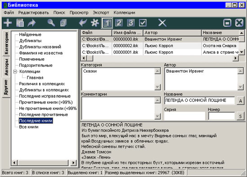Open the Редактировать menu

34,13
